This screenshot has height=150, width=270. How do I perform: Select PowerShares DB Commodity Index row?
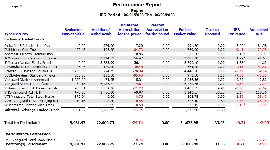click(135, 67)
